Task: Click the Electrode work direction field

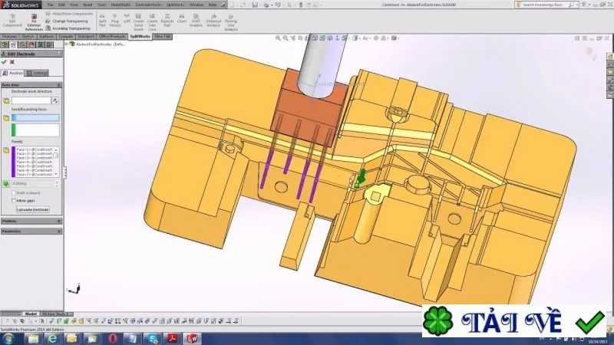Action: 31,100
